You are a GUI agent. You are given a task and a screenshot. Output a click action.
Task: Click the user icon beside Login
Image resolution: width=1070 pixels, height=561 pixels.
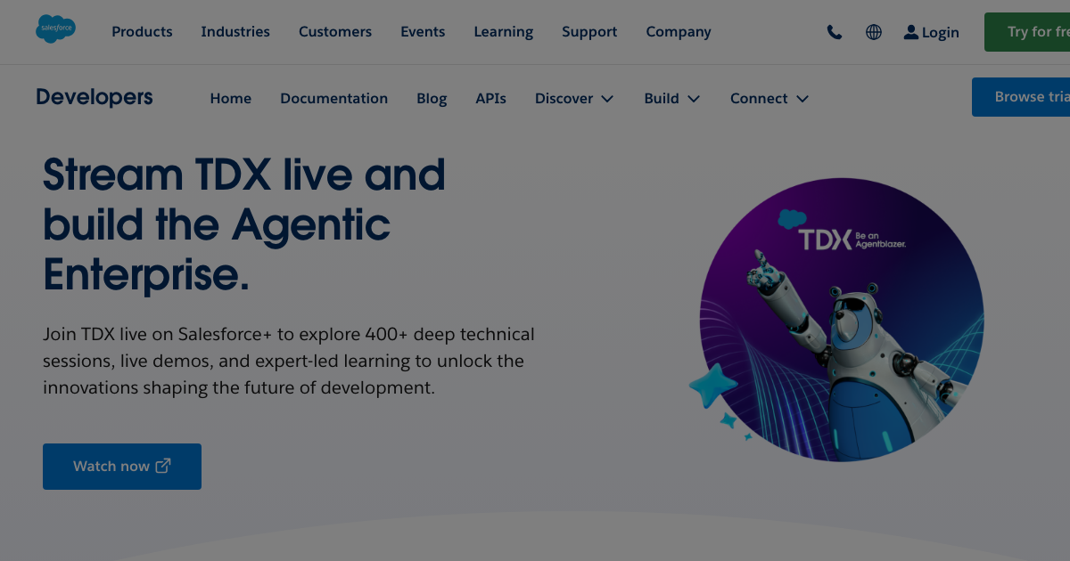tap(910, 32)
